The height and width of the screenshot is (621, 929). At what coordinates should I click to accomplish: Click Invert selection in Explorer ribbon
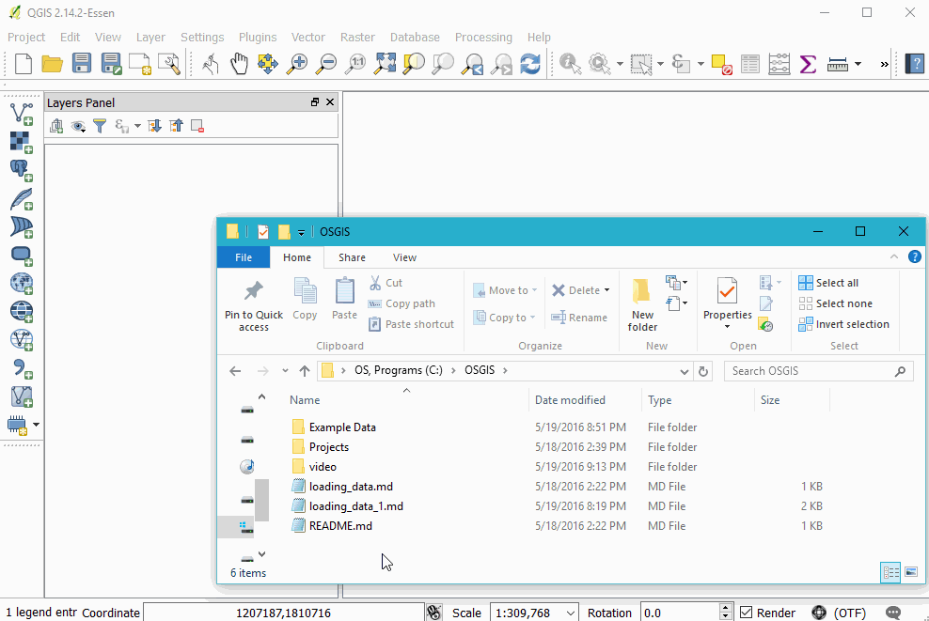(x=843, y=324)
